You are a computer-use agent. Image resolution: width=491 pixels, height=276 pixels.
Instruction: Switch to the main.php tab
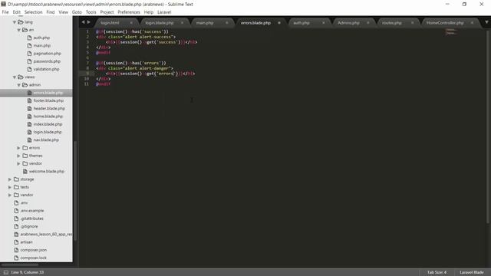205,23
